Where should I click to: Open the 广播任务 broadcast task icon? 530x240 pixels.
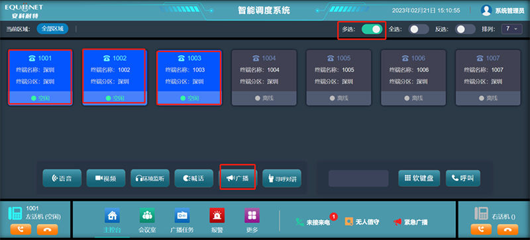click(x=182, y=216)
